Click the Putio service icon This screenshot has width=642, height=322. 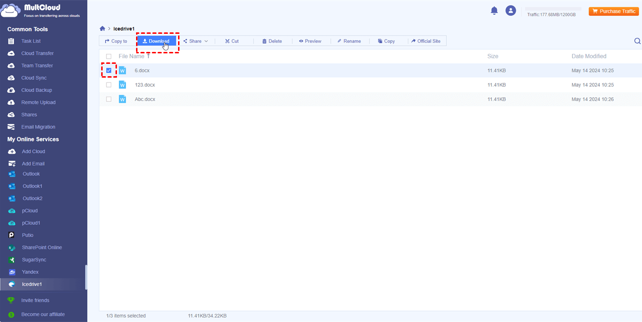(x=12, y=235)
